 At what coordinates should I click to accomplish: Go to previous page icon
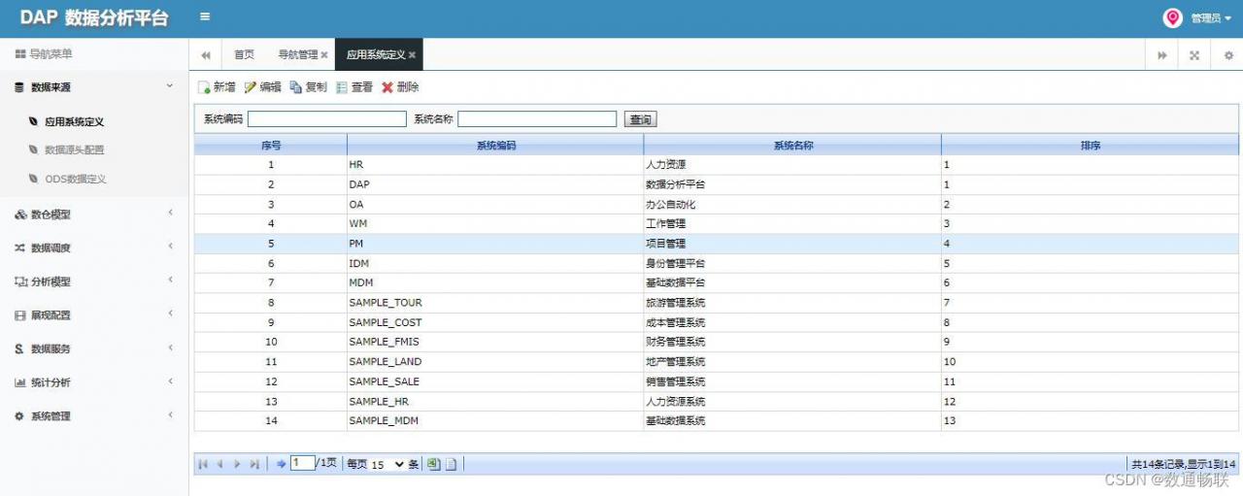coord(219,464)
